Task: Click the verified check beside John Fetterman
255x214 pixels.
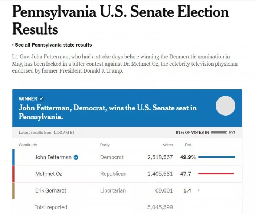Action: tap(76, 157)
